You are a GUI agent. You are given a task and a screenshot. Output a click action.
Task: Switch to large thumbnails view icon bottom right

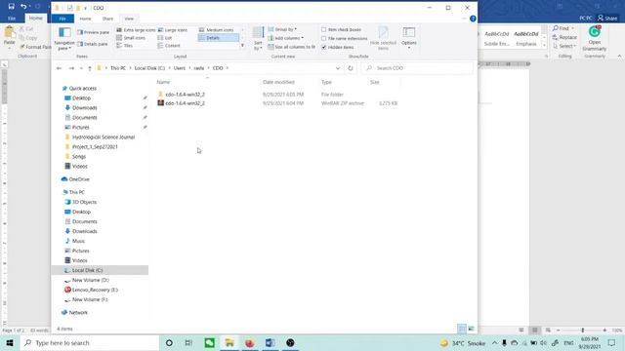click(471, 329)
